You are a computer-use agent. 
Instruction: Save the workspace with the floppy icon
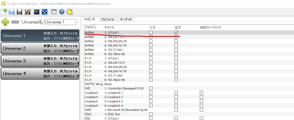click(19, 12)
